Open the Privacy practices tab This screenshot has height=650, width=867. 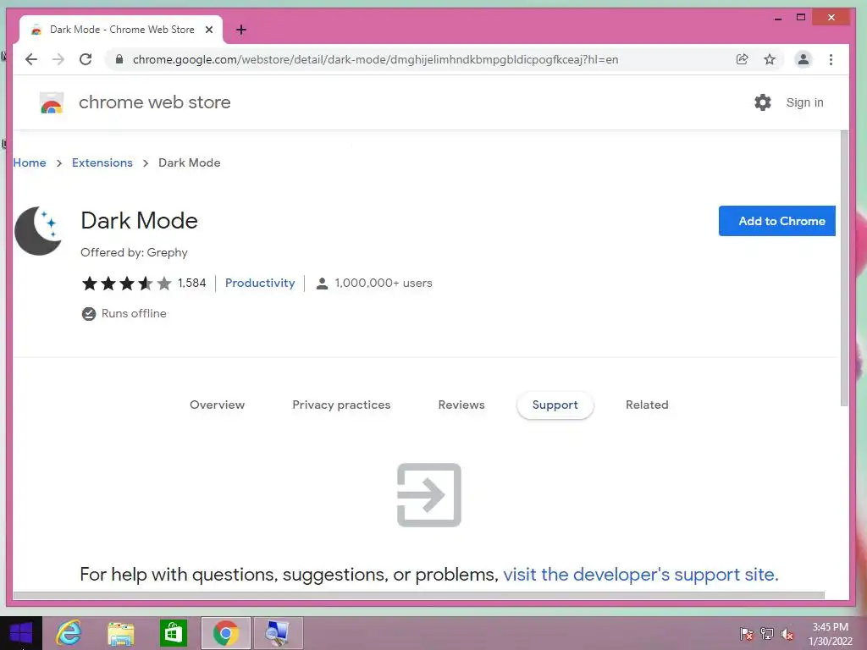point(341,405)
